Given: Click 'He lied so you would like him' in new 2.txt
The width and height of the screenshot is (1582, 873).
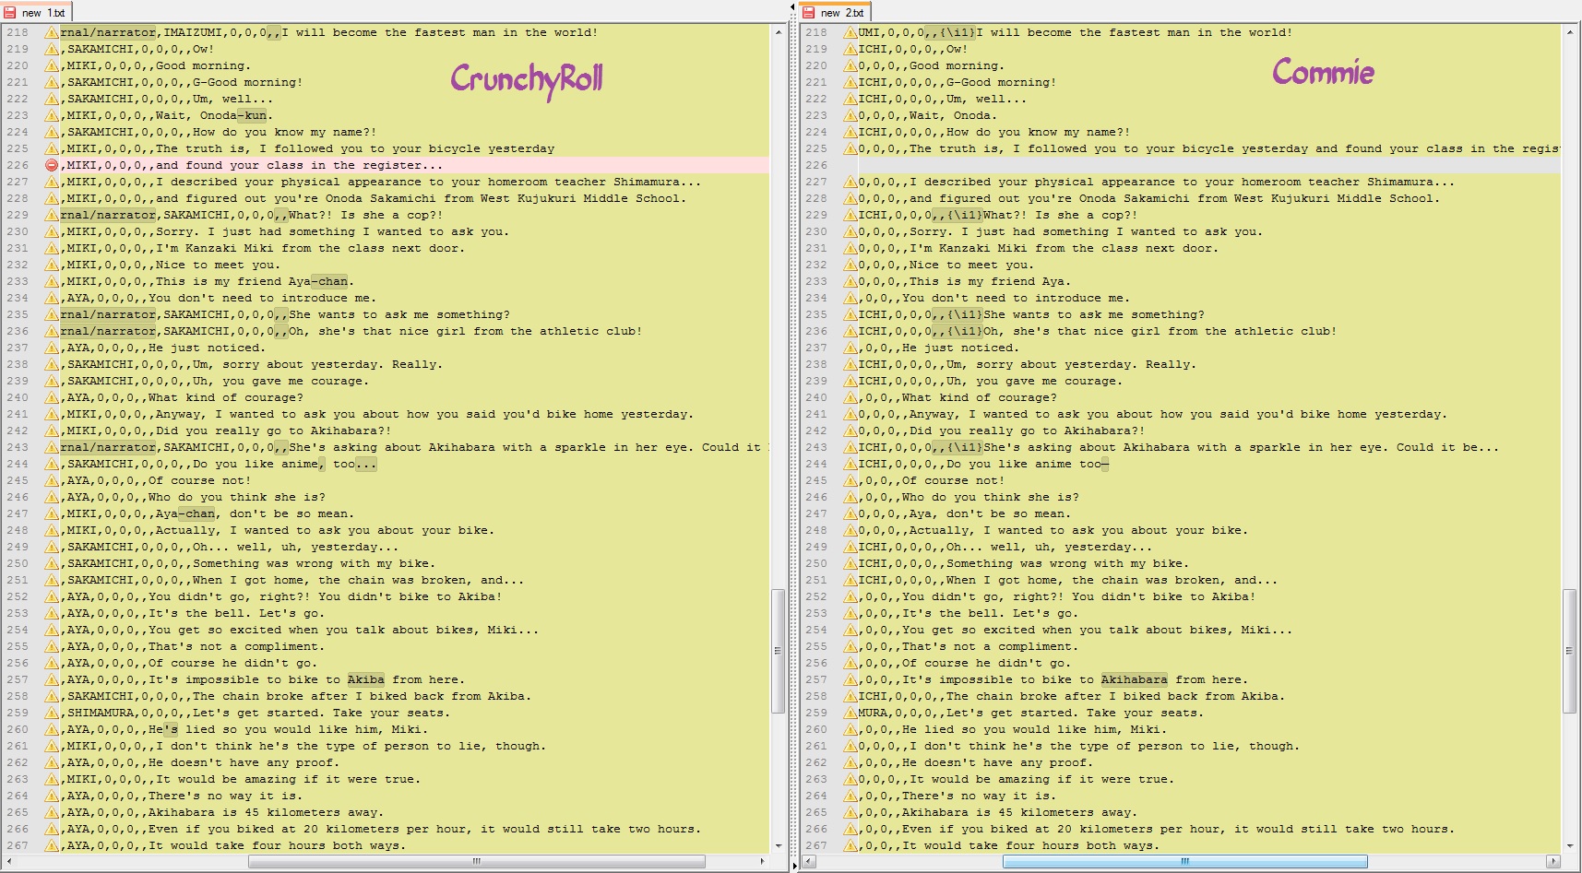Looking at the screenshot, I should click(1013, 729).
